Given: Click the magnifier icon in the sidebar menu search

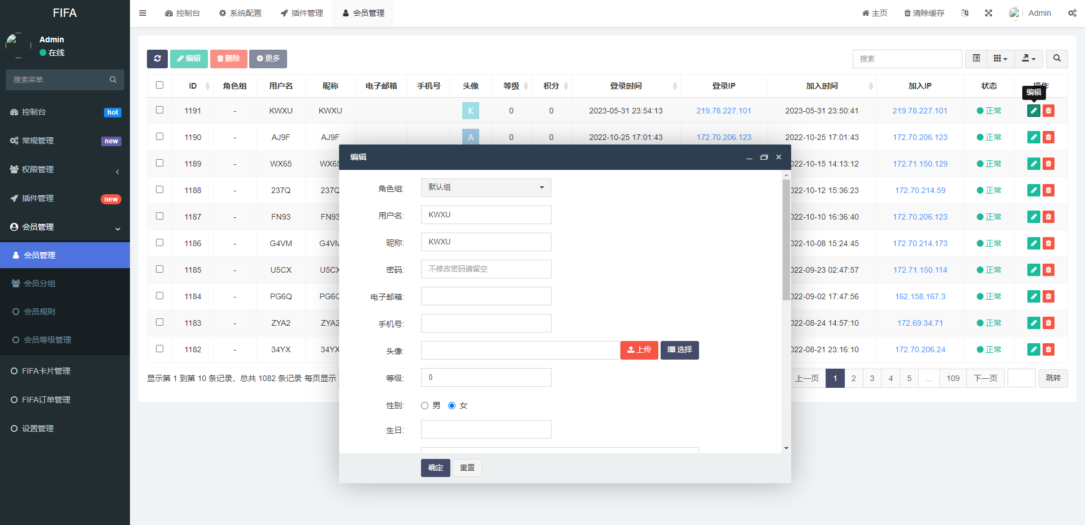Looking at the screenshot, I should pyautogui.click(x=113, y=80).
